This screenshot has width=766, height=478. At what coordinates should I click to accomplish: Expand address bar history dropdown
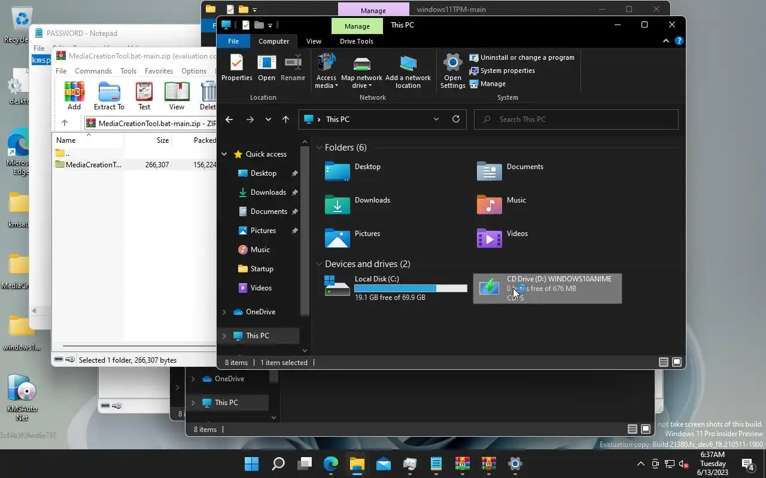[x=436, y=119]
